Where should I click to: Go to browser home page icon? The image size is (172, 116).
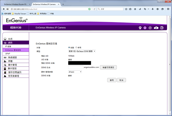(135, 9)
